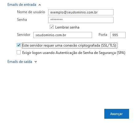Viewport: 138px width, 123px height.
Task: Focus the Nome de usuário field
Action: [x=81, y=12]
